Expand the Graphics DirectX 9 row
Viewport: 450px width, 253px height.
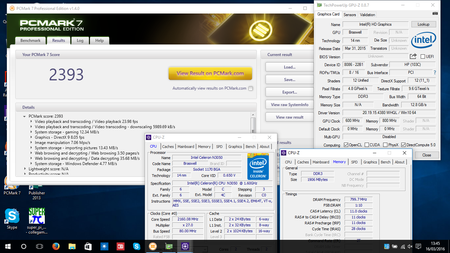[x=31, y=137]
